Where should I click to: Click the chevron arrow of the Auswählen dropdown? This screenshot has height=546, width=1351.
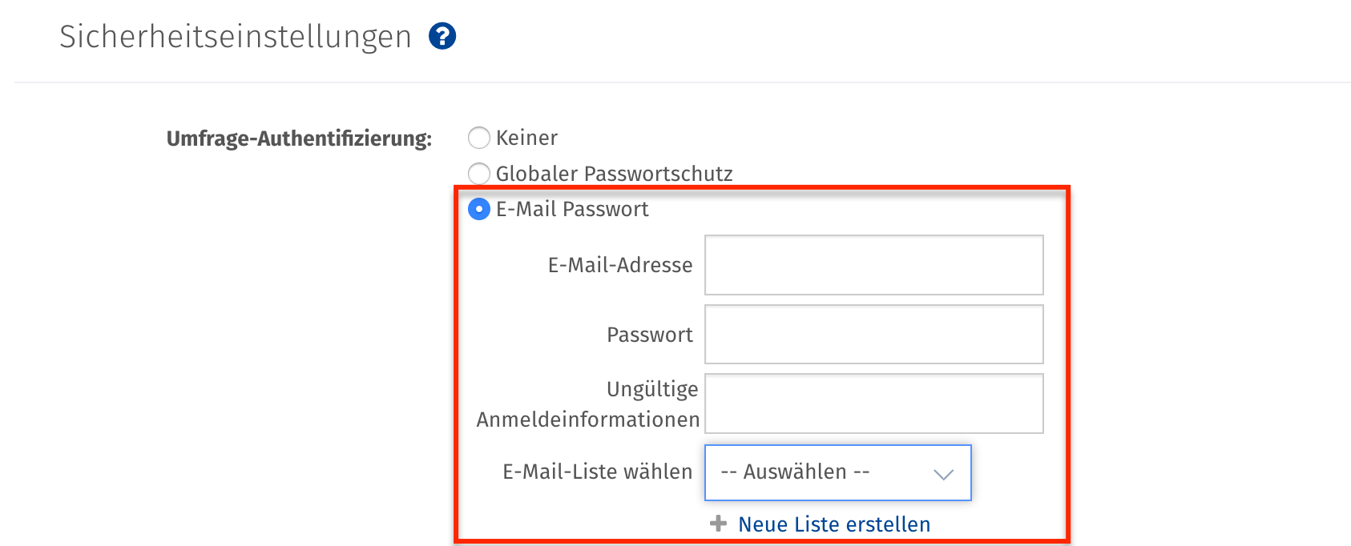[x=943, y=474]
